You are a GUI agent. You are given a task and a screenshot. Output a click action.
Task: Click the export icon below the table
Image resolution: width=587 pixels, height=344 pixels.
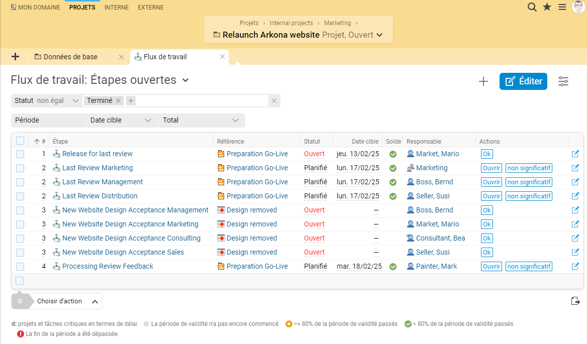(575, 301)
